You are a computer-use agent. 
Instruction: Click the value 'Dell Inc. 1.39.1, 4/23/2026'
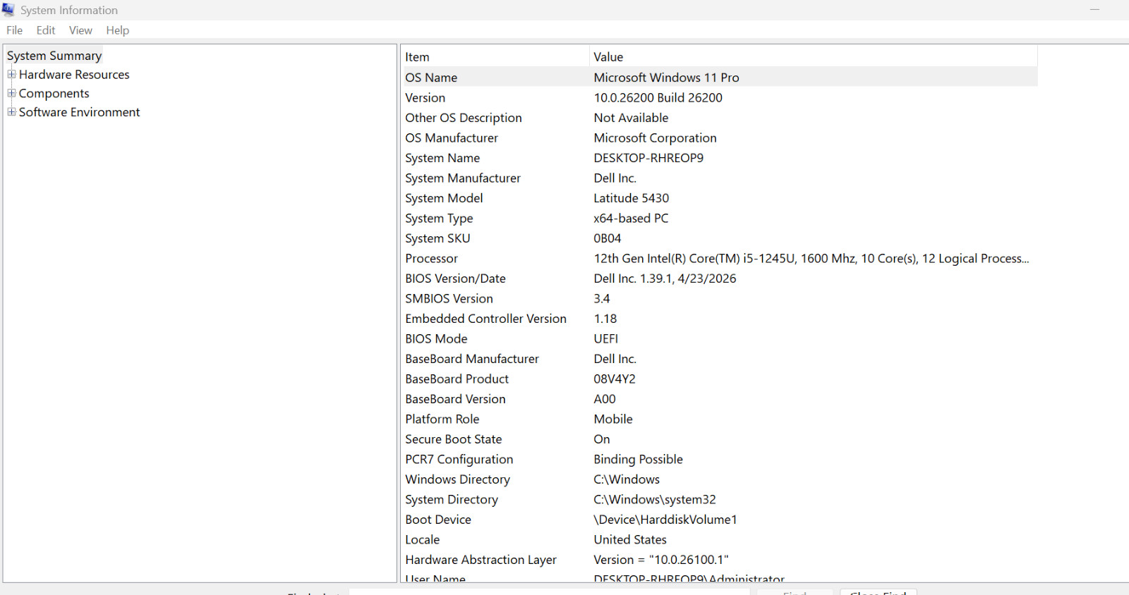pyautogui.click(x=665, y=278)
